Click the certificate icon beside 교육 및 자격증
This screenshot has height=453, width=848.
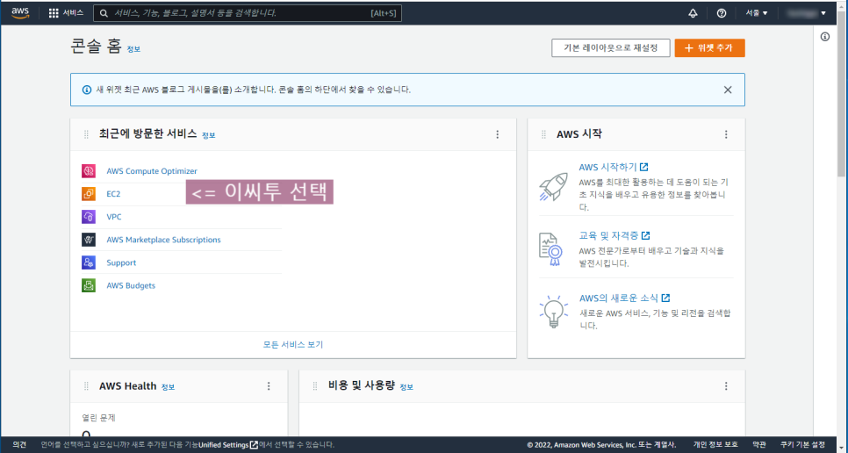click(551, 249)
